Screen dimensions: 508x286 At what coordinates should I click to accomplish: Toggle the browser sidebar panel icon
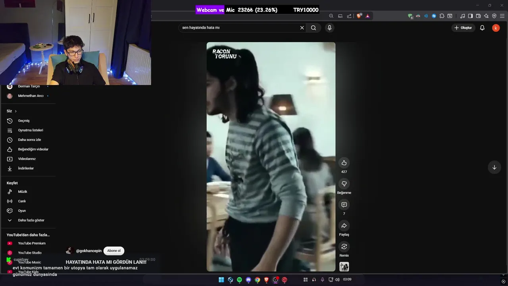tap(470, 16)
